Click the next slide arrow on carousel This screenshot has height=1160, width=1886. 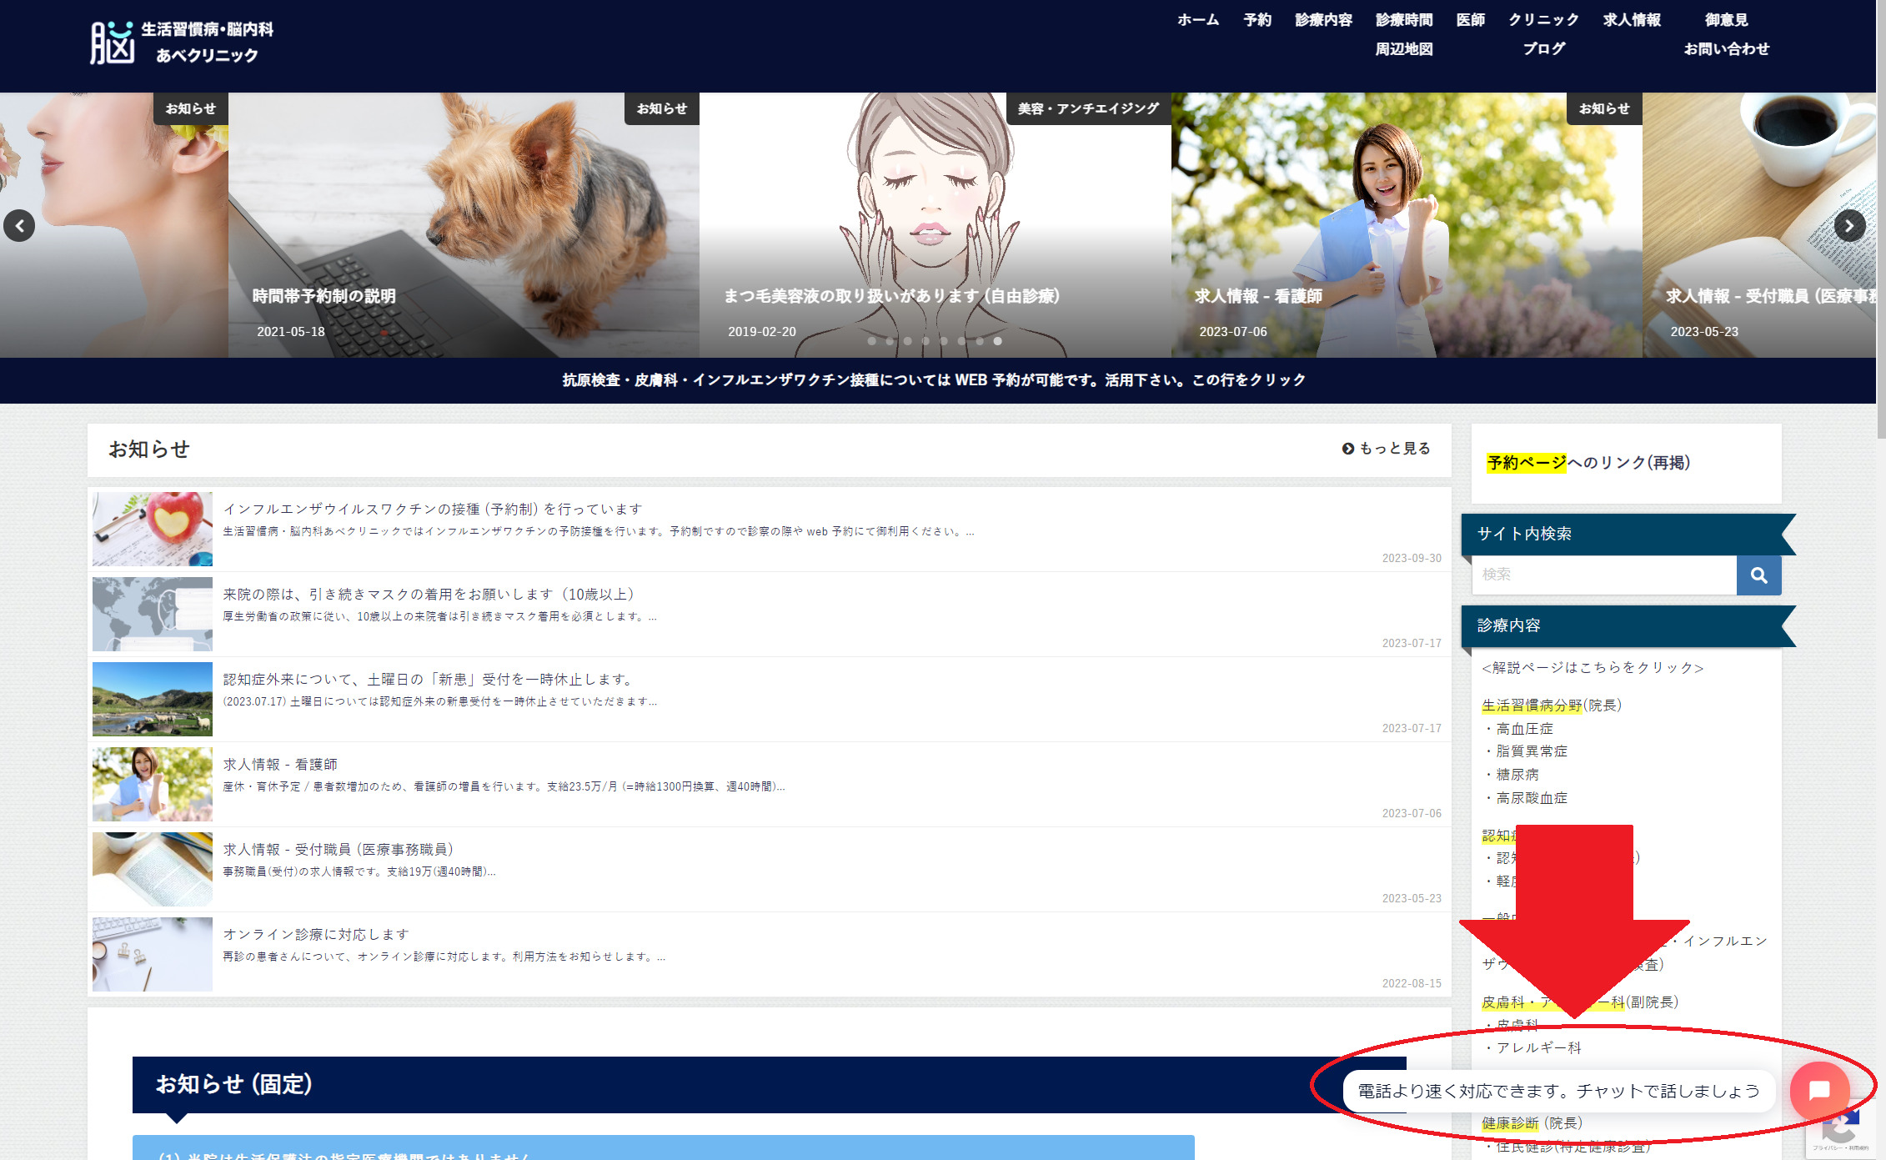point(1849,226)
